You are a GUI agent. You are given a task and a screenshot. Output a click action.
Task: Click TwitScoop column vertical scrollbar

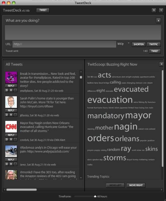tap(163, 118)
